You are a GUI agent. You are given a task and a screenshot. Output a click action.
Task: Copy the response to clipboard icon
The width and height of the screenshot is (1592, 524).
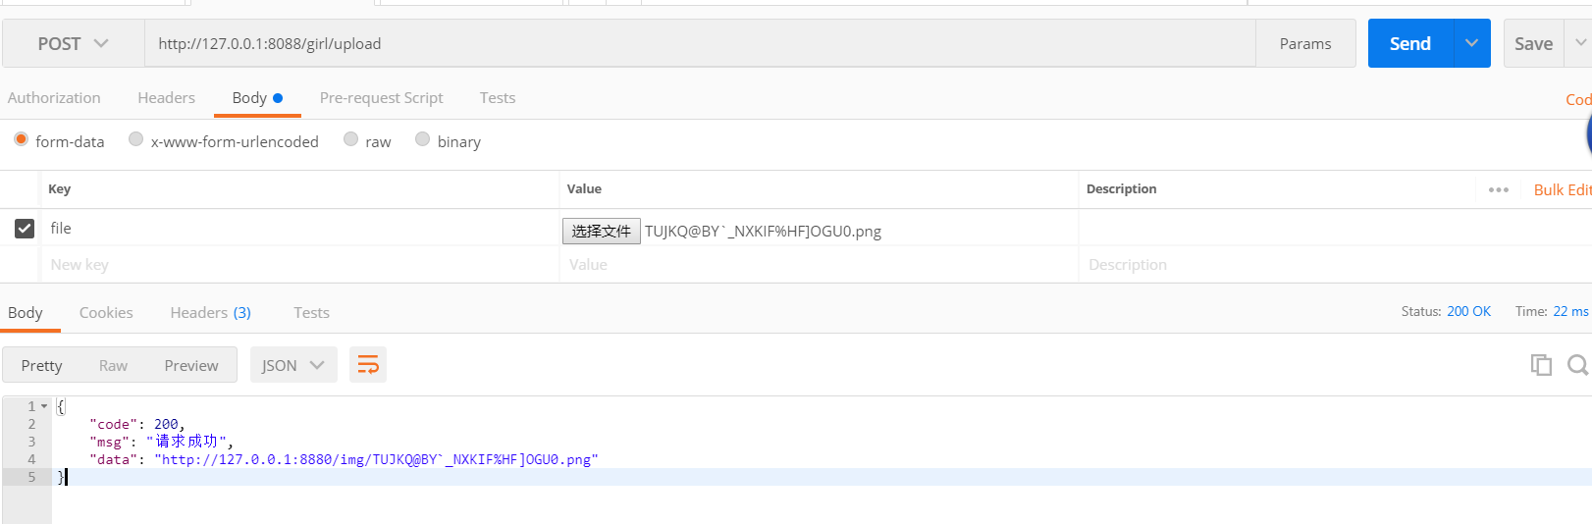point(1541,365)
